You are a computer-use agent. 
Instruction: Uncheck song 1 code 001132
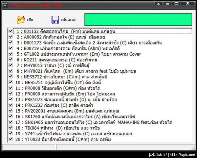point(11,31)
